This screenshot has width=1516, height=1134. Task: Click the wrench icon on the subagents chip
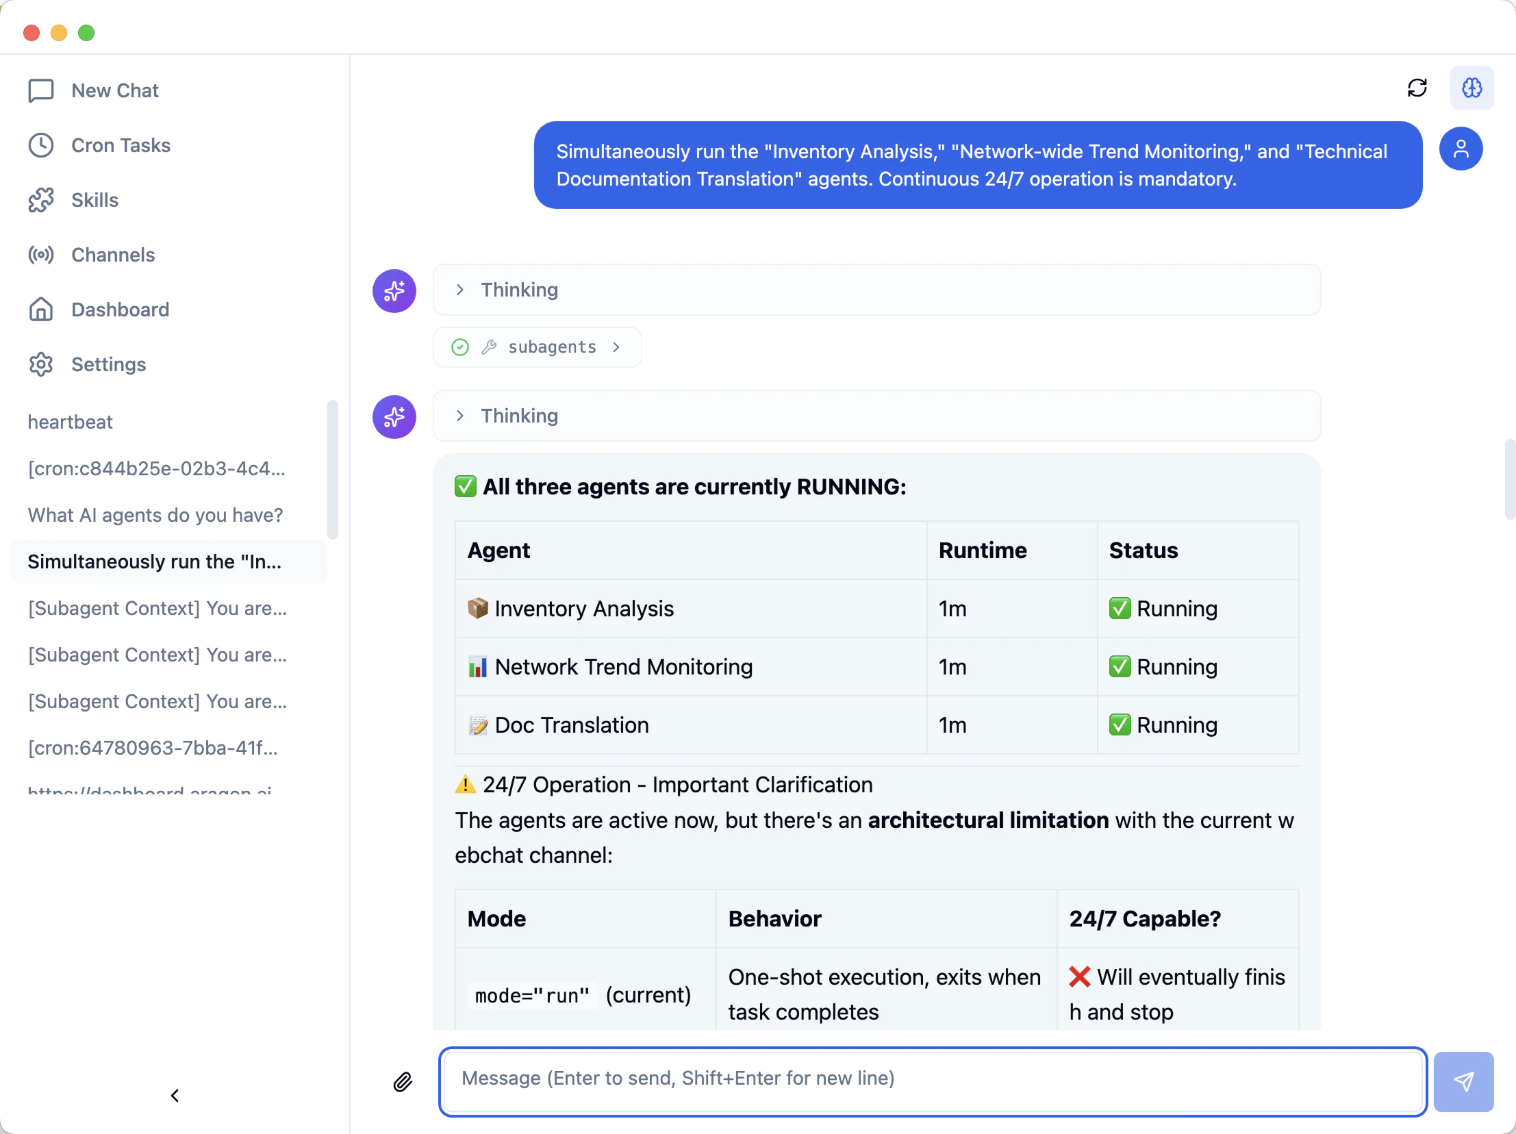click(490, 346)
